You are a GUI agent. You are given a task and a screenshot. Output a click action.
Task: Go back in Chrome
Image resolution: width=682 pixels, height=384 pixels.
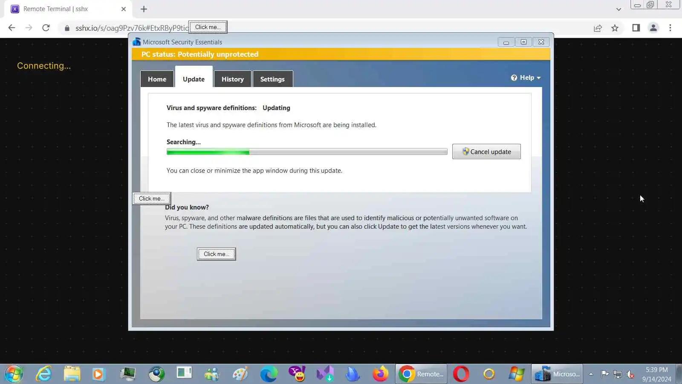[x=12, y=28]
